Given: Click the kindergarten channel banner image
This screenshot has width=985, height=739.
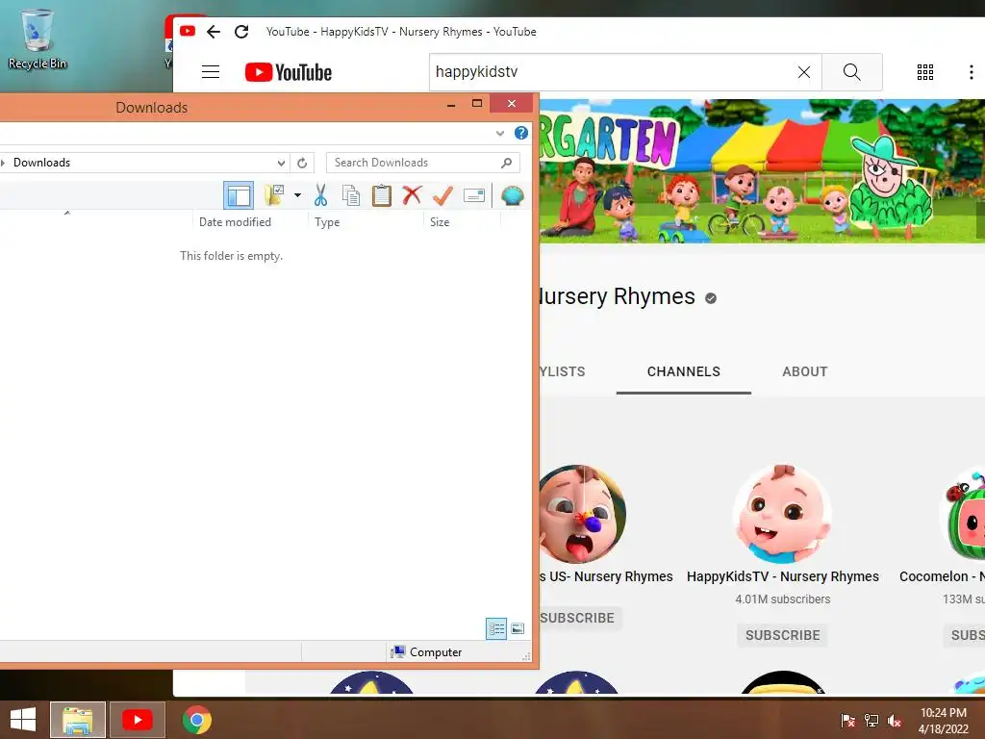Looking at the screenshot, I should click(x=762, y=171).
